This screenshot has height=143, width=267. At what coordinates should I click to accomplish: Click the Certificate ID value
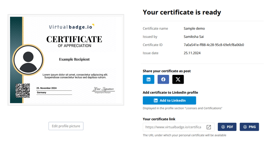pos(214,45)
